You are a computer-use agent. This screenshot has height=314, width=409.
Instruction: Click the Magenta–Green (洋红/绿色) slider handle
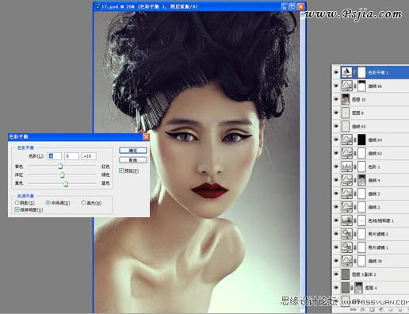[62, 174]
